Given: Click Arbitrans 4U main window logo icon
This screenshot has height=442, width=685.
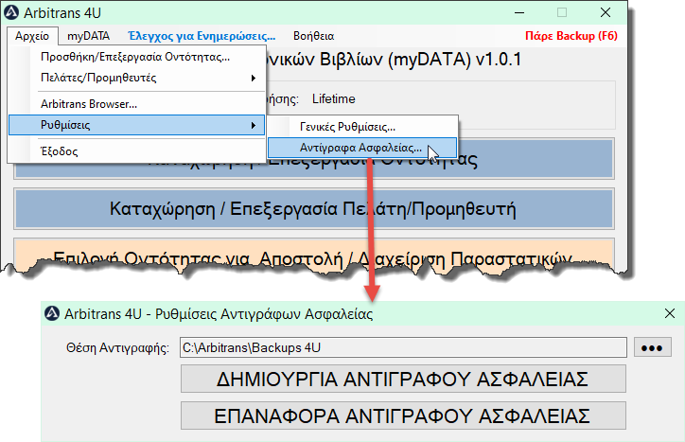Looking at the screenshot, I should pos(11,12).
